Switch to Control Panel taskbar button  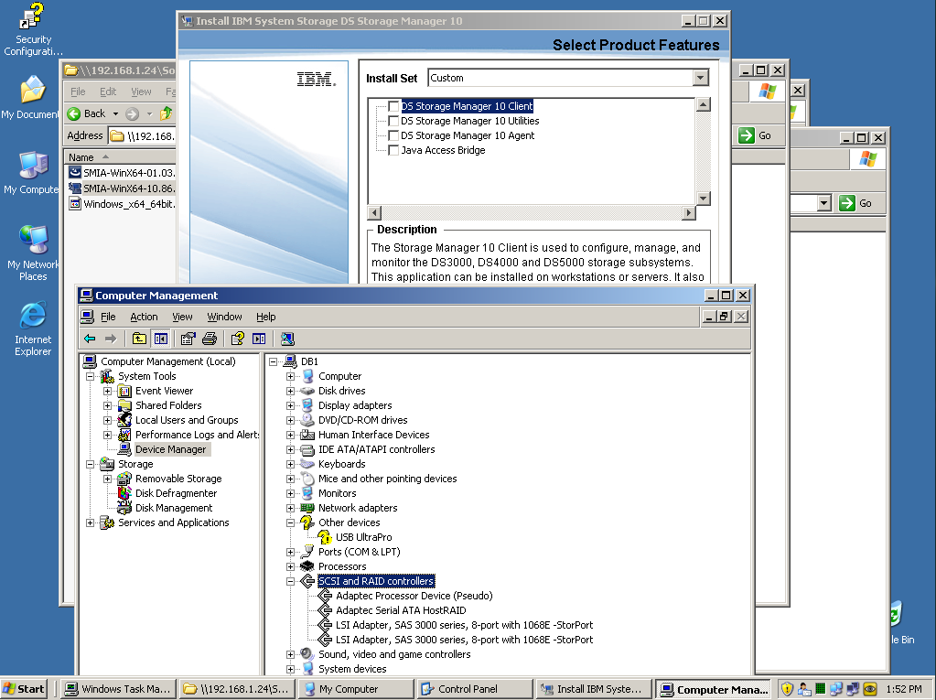[x=468, y=689]
